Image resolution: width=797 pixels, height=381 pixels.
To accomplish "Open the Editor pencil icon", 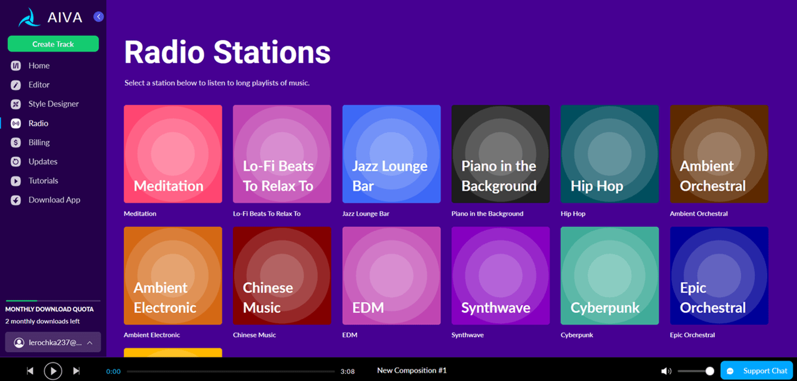I will 16,85.
